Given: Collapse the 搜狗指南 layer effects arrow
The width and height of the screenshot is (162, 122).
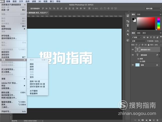Looking at the screenshot, I should click(160, 55).
